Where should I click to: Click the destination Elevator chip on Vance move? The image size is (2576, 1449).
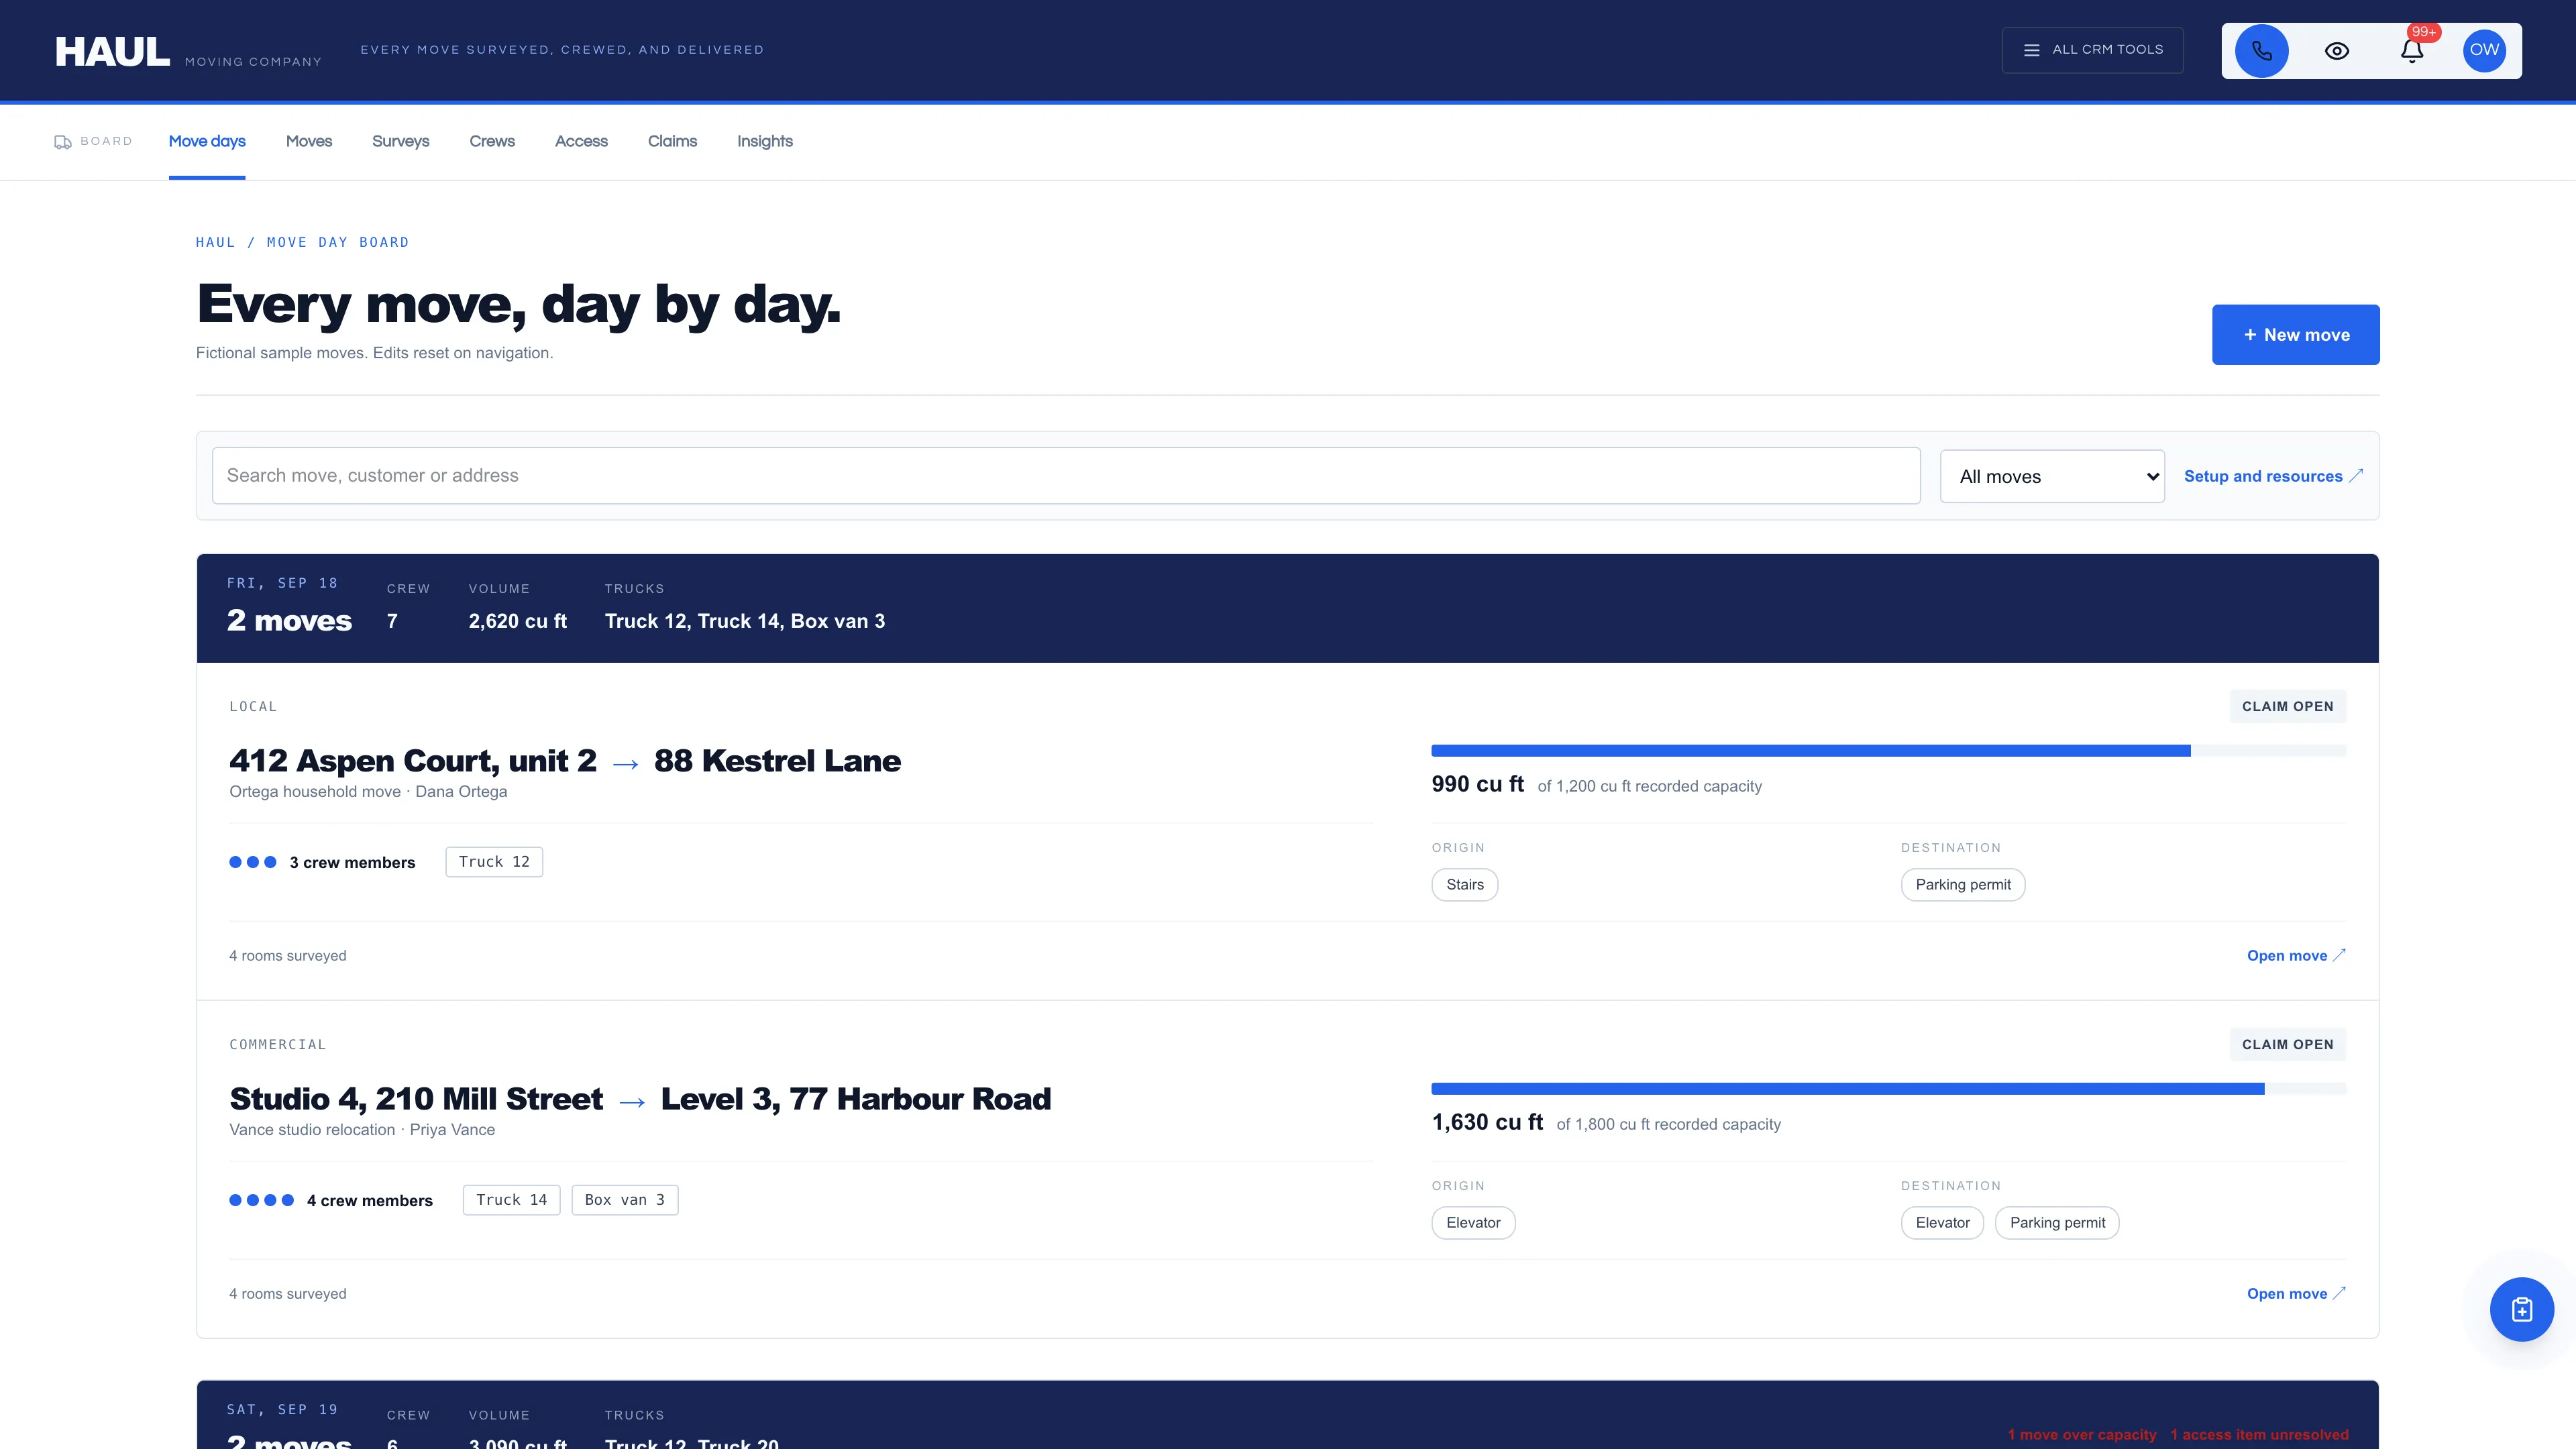point(1942,1223)
